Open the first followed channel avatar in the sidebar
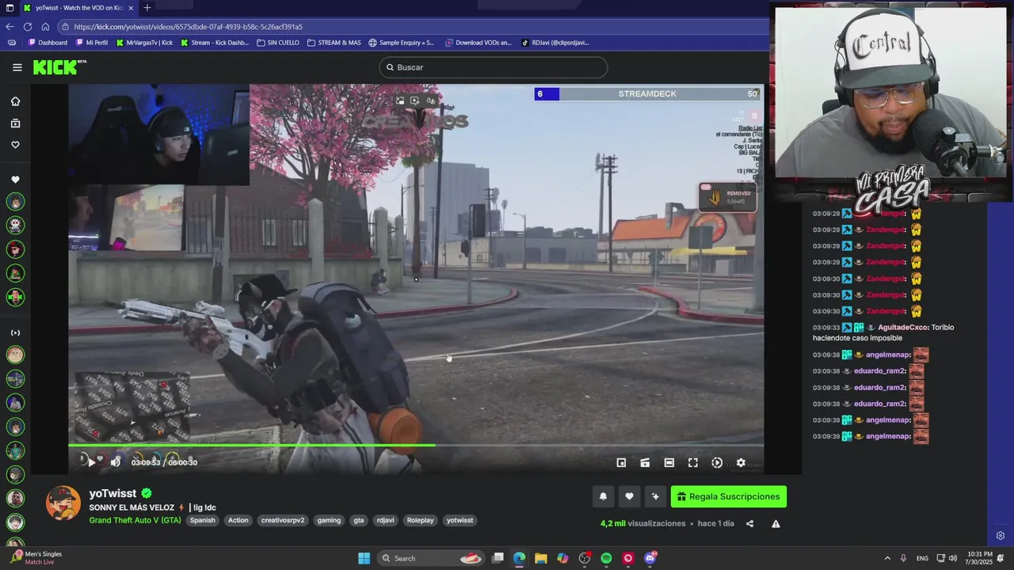This screenshot has width=1014, height=570. [x=15, y=202]
